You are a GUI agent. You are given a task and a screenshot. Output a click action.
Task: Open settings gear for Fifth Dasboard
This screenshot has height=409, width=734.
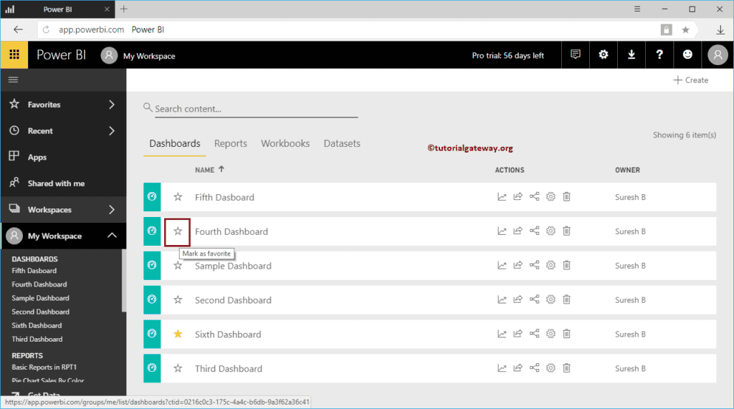[550, 197]
